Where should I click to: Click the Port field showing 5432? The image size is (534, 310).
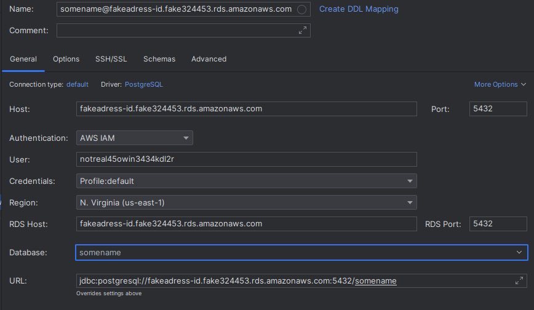click(498, 109)
